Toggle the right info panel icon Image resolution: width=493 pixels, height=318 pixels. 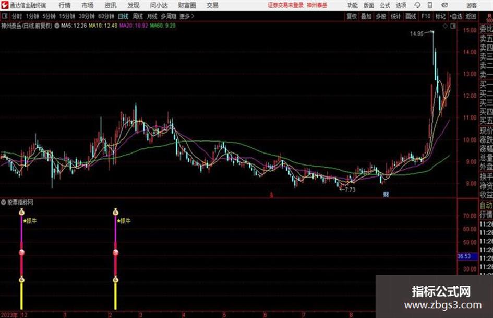(x=453, y=26)
